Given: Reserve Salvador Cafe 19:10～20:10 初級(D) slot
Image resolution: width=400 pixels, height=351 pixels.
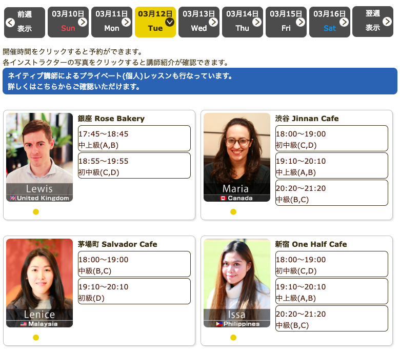Looking at the screenshot, I should pos(134,291).
